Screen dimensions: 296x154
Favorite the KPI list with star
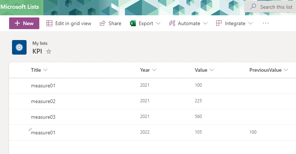(49, 52)
